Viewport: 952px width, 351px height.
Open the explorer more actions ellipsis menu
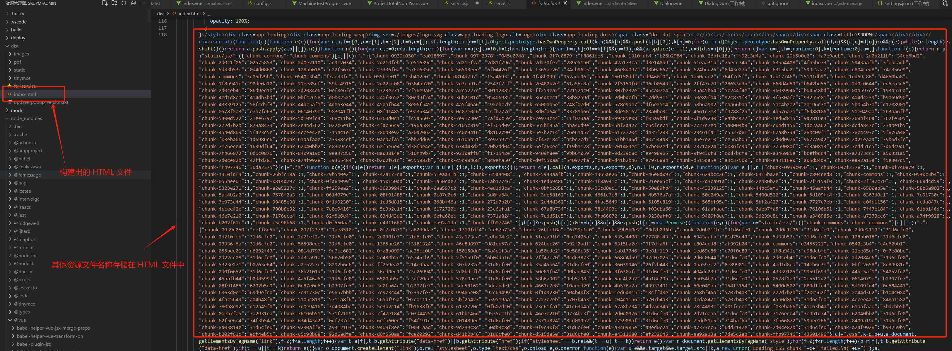143,3
